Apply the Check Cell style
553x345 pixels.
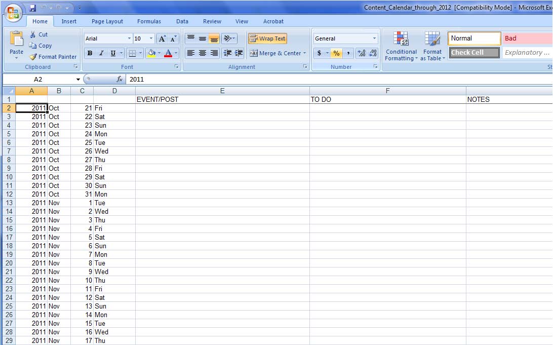coord(474,53)
